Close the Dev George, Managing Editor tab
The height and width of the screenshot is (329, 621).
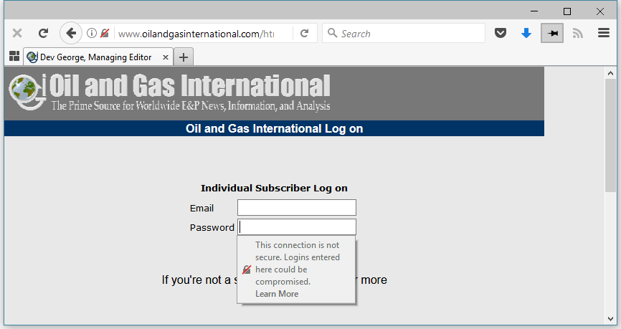pos(166,57)
